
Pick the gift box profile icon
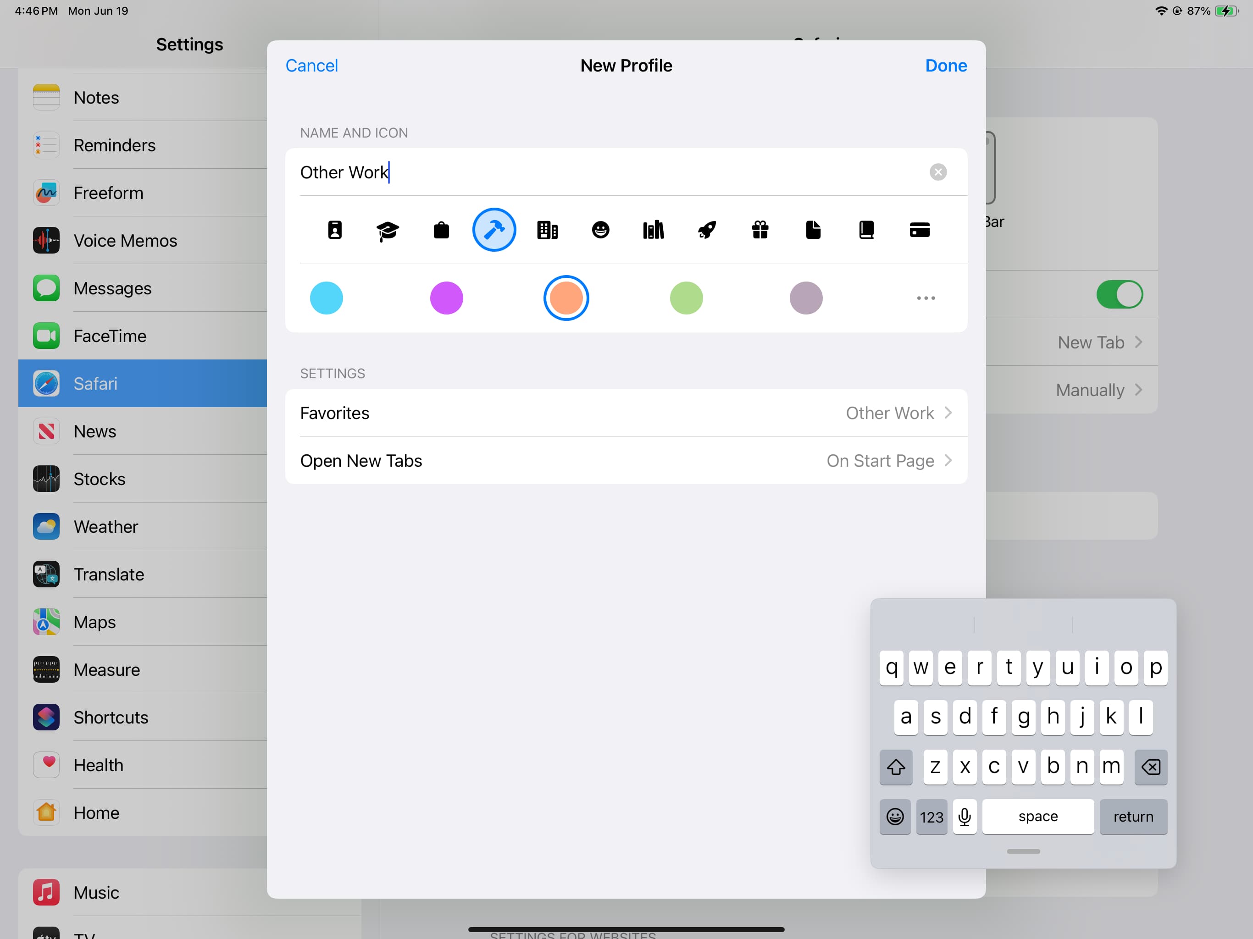click(760, 231)
